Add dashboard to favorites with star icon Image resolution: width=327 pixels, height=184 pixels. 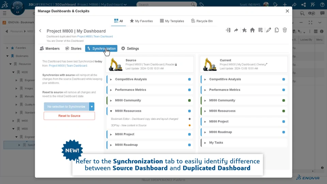(244, 30)
